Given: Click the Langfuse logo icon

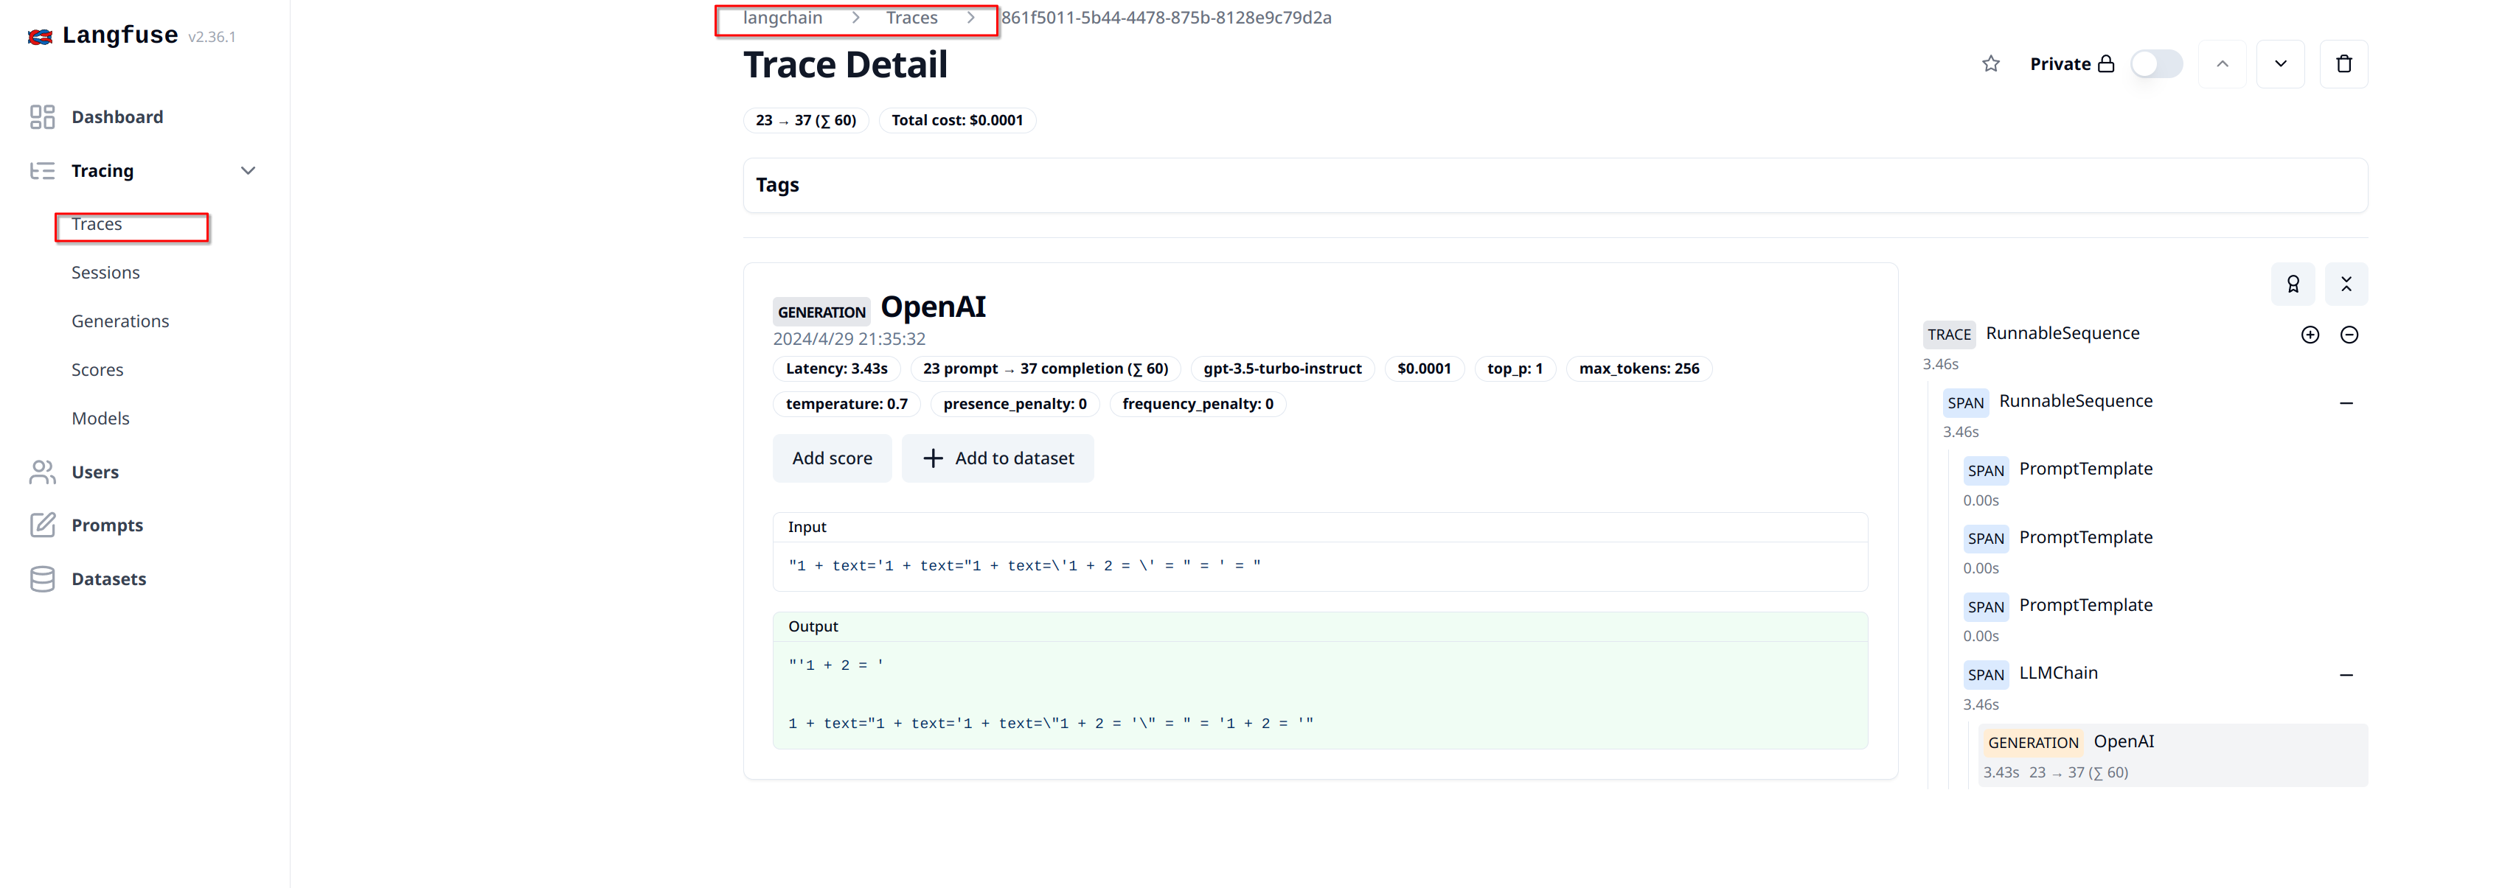Looking at the screenshot, I should (40, 37).
